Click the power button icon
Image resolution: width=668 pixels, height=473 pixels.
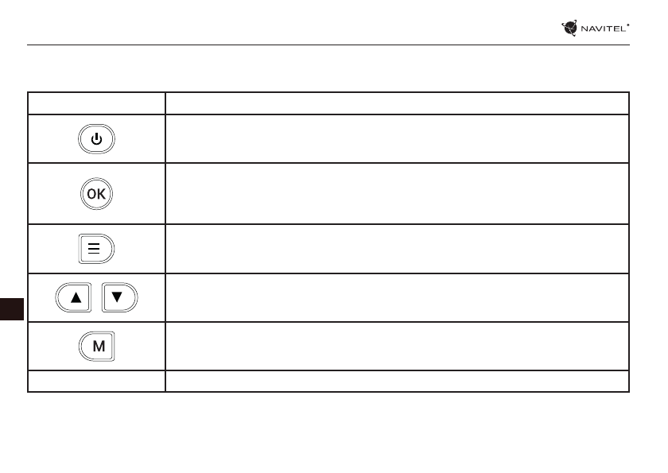click(96, 139)
